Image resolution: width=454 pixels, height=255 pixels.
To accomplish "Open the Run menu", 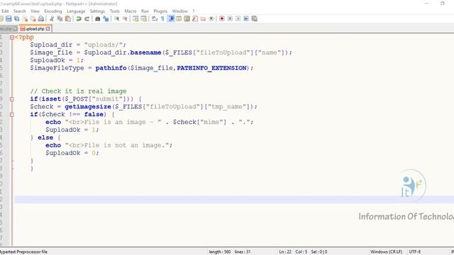I will [x=145, y=11].
